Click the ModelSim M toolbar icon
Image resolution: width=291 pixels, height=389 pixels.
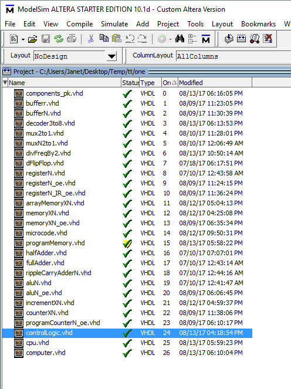(x=206, y=39)
